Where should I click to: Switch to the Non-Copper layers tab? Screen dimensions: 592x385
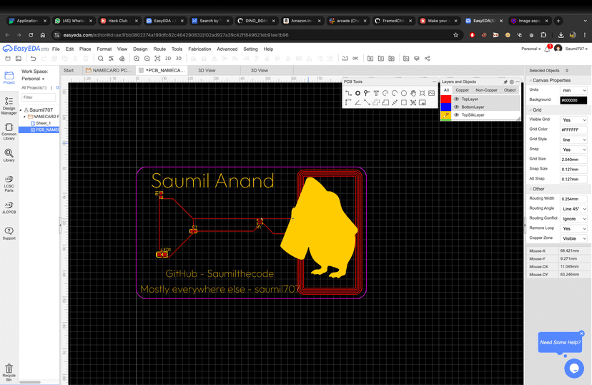point(486,90)
